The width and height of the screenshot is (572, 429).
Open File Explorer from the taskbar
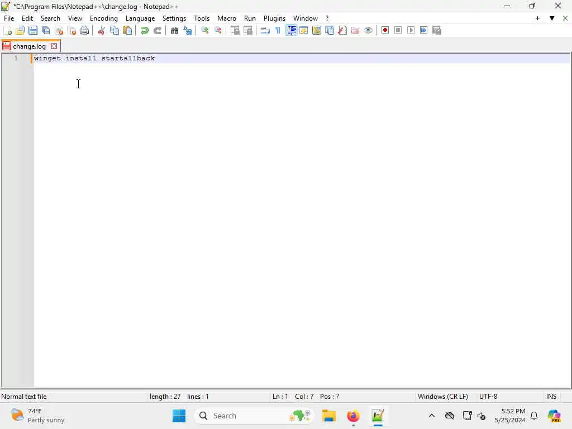coord(328,416)
